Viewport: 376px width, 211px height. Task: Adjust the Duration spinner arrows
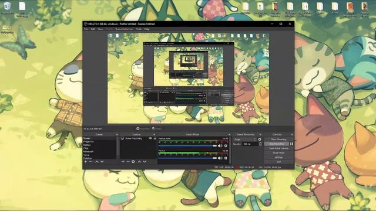pyautogui.click(x=260, y=144)
